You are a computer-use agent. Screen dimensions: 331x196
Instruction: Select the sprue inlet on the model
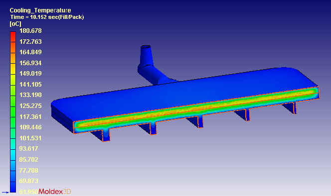[146, 47]
